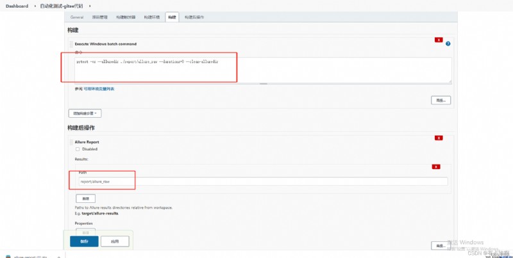Remove the Allure Report post-build action
The height and width of the screenshot is (258, 513).
[x=439, y=138]
